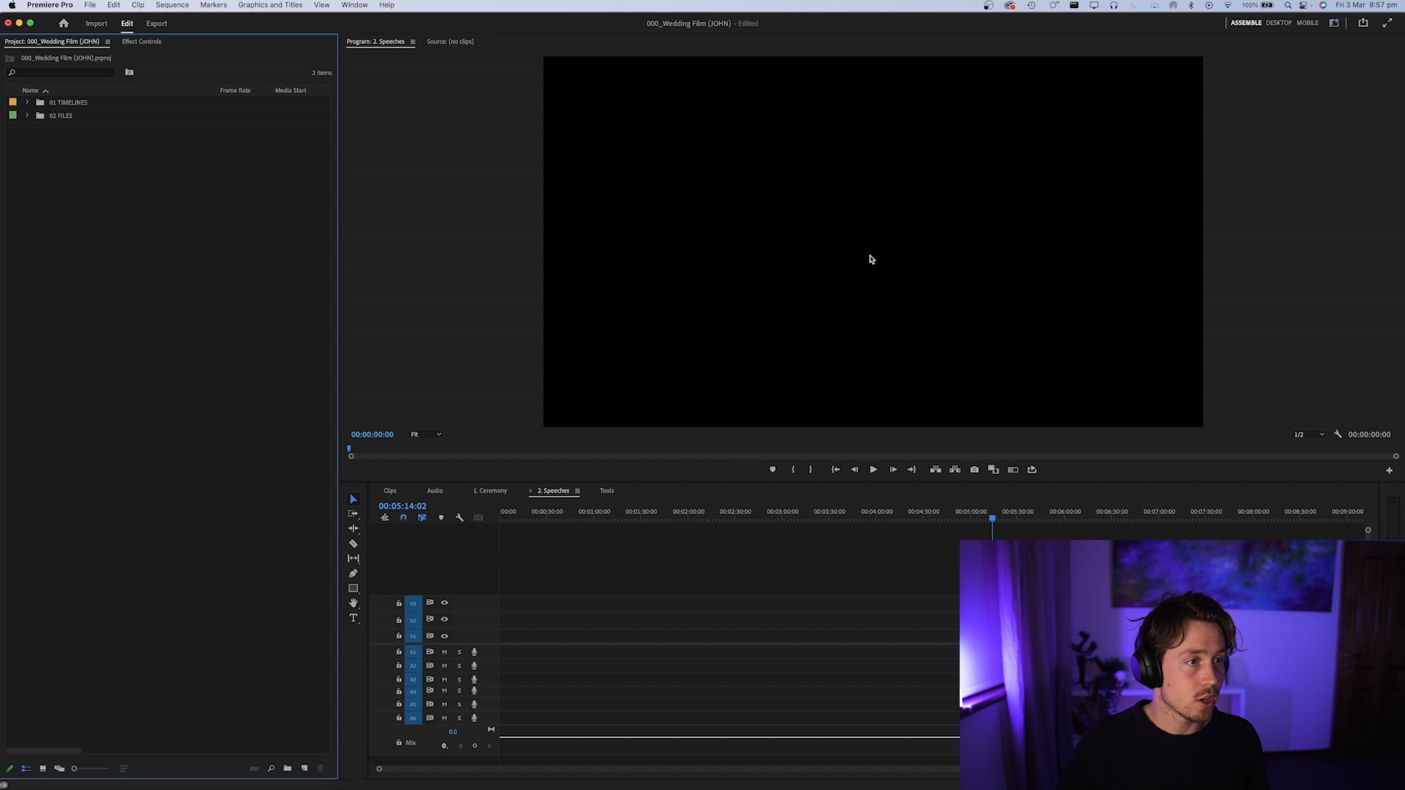Click the Extract button in Program monitor
The height and width of the screenshot is (790, 1405).
click(955, 470)
